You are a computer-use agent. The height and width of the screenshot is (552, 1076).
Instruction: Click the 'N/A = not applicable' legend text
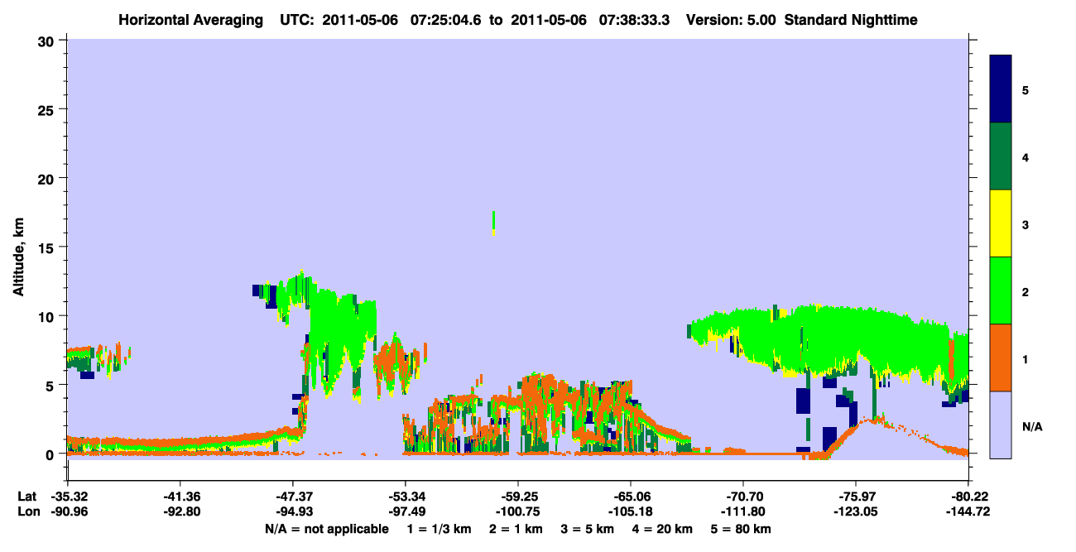click(326, 529)
